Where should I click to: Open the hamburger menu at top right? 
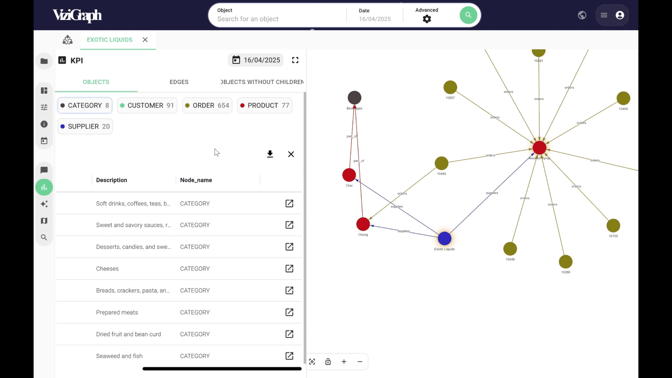click(x=603, y=15)
